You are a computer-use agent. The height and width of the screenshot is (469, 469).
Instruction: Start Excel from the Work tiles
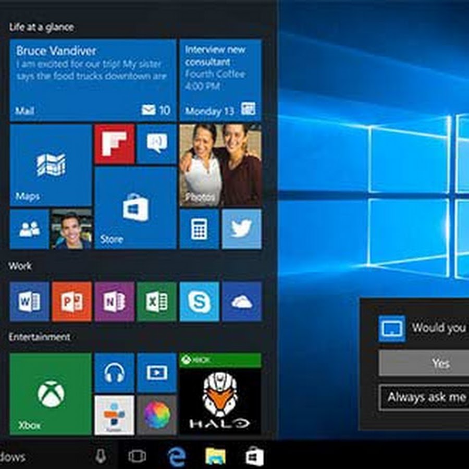pos(156,302)
